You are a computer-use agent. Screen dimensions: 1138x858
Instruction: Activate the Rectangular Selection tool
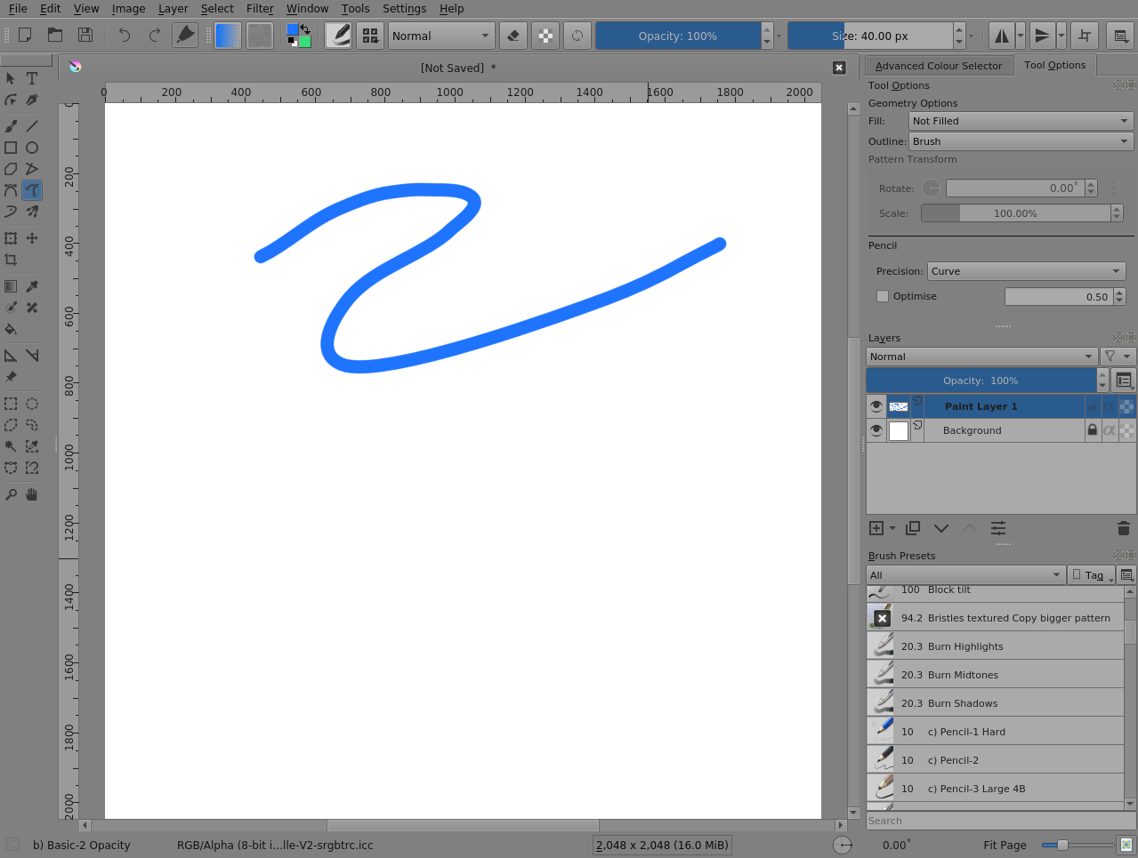click(x=12, y=403)
